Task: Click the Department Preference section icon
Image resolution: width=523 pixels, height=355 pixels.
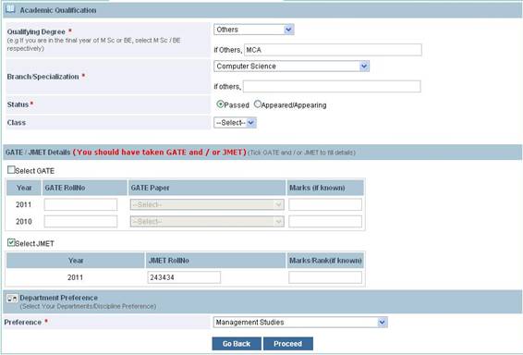Action: coord(12,299)
